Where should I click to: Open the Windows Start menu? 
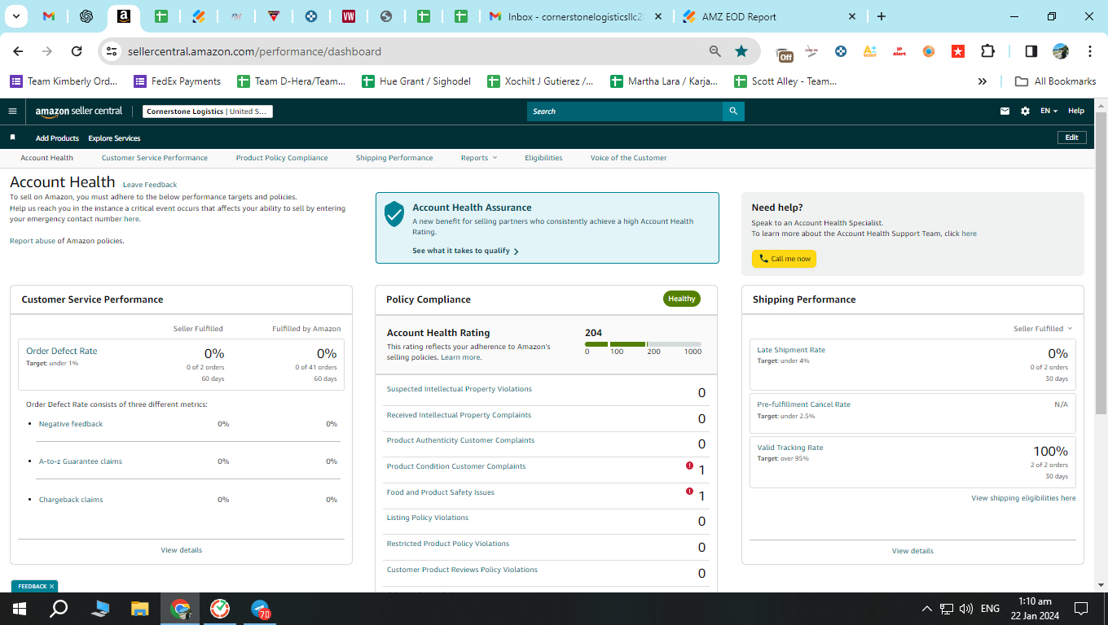[20, 609]
